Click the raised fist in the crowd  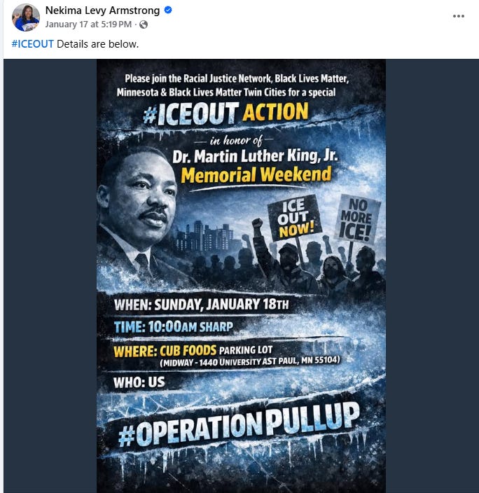[258, 224]
